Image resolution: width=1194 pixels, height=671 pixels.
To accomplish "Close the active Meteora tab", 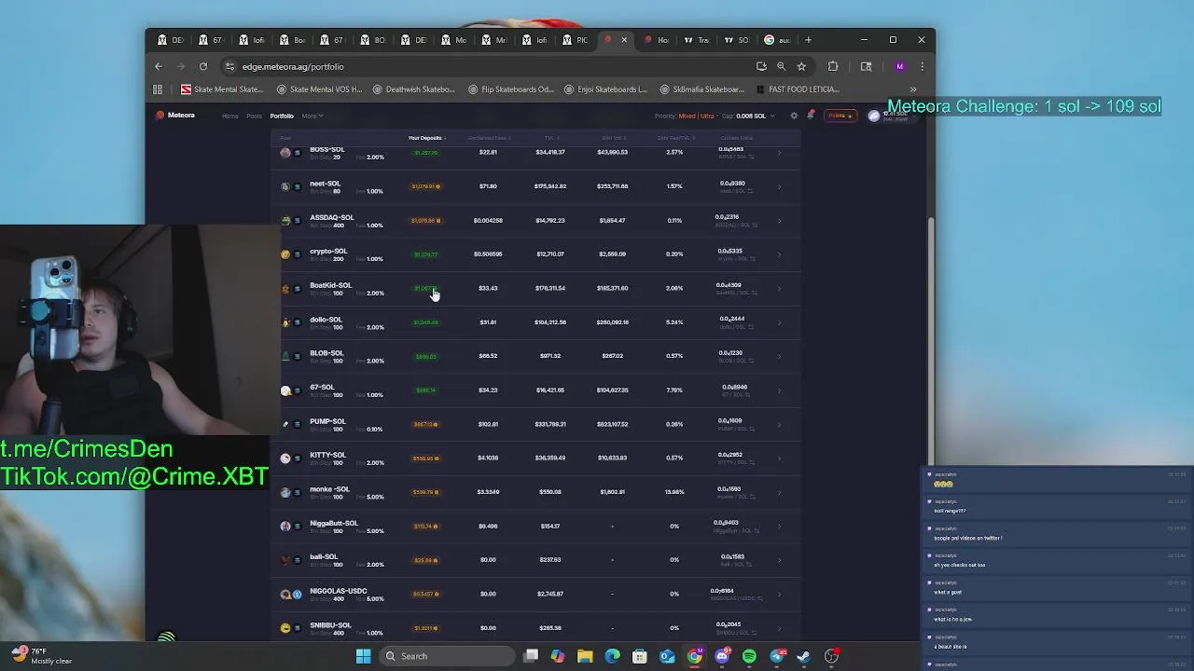I will pyautogui.click(x=624, y=40).
